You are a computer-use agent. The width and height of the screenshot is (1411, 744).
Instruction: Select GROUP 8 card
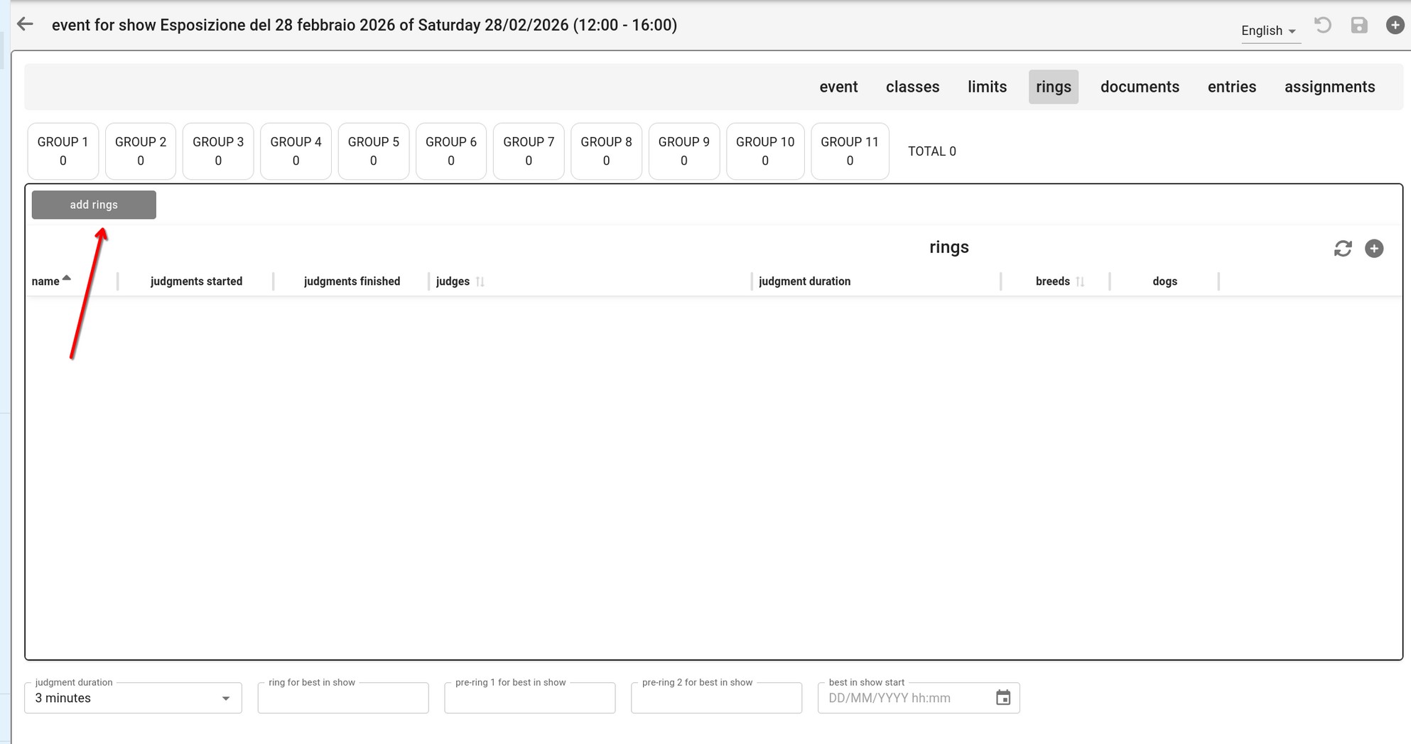coord(606,151)
